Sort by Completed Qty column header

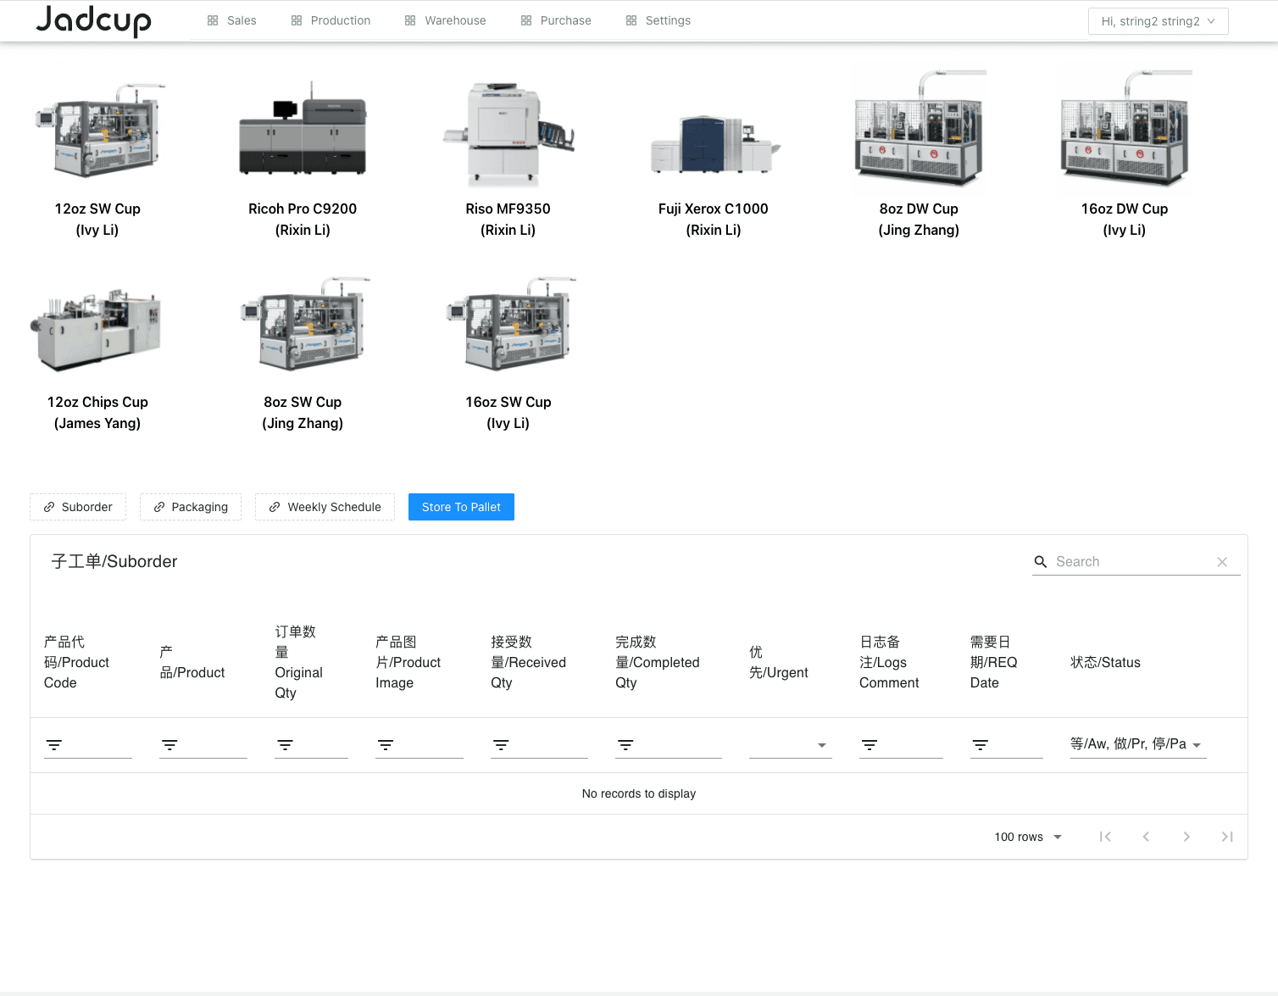pyautogui.click(x=658, y=662)
